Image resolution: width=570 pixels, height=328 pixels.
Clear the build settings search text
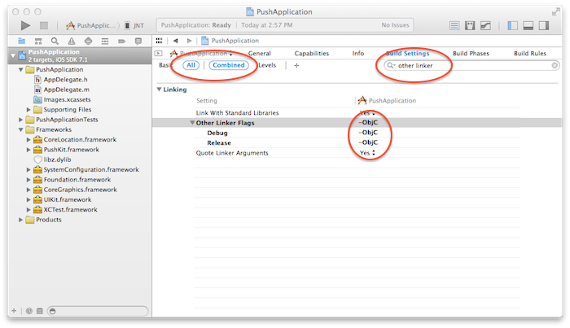555,65
